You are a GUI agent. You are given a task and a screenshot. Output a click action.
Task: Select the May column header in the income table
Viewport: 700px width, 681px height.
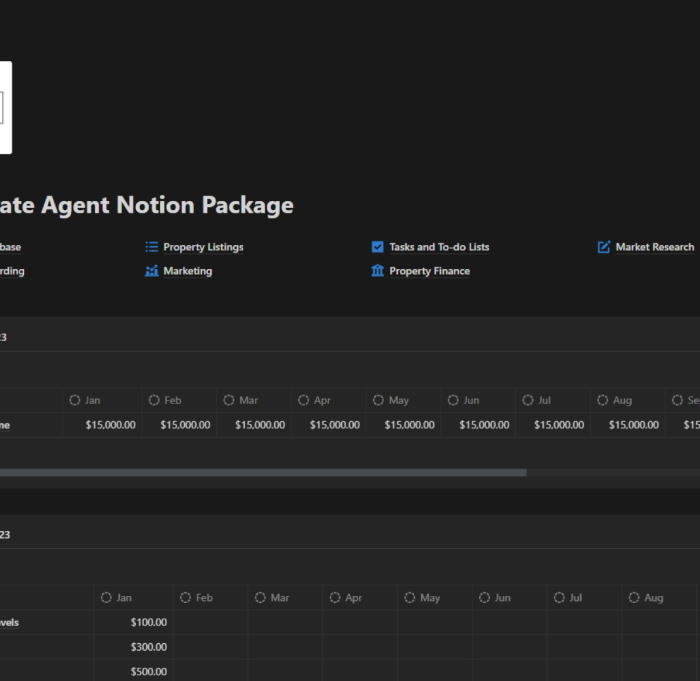(x=403, y=400)
